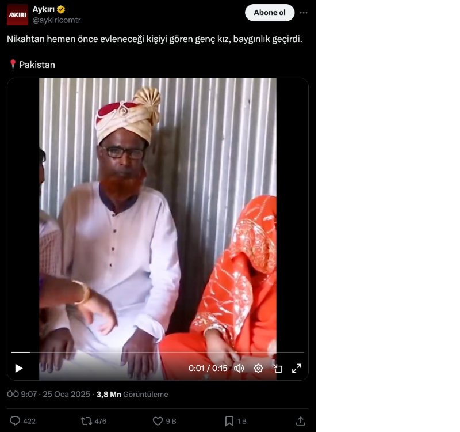Click the Aykırı profile avatar
Screen dimensions: 460x432
click(x=17, y=14)
